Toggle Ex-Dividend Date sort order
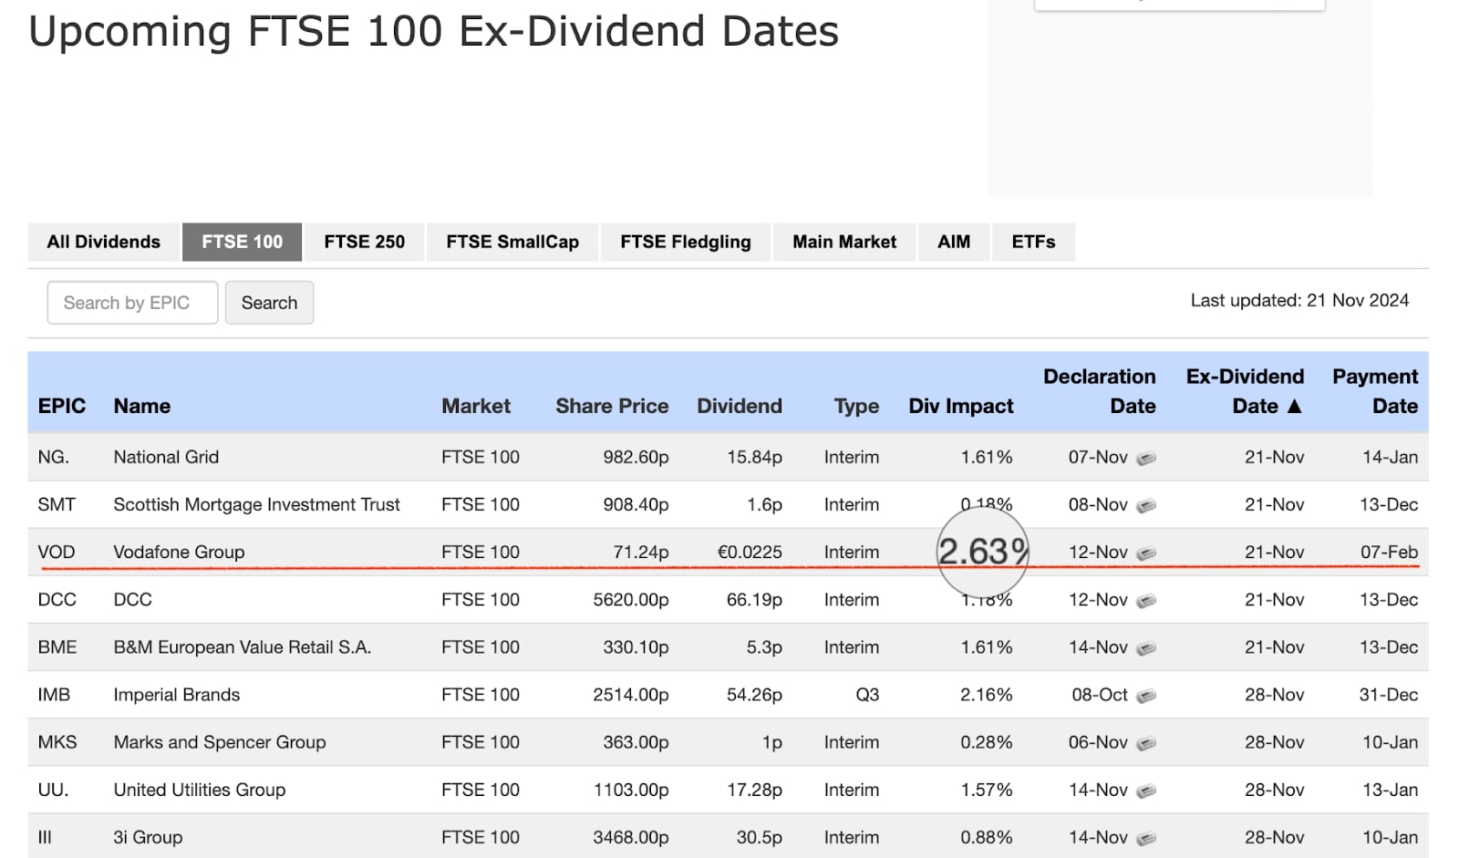 click(1245, 391)
